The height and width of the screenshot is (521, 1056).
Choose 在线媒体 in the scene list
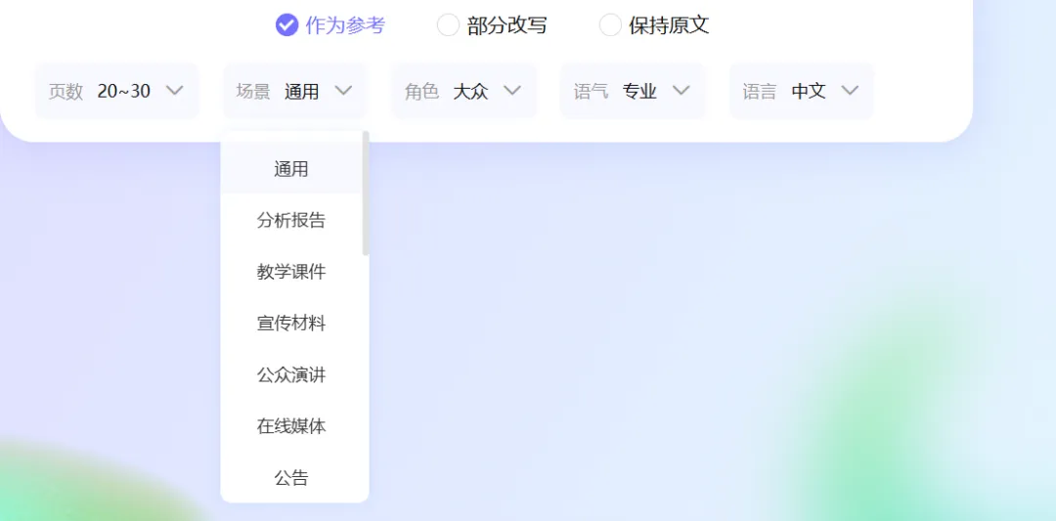point(291,426)
